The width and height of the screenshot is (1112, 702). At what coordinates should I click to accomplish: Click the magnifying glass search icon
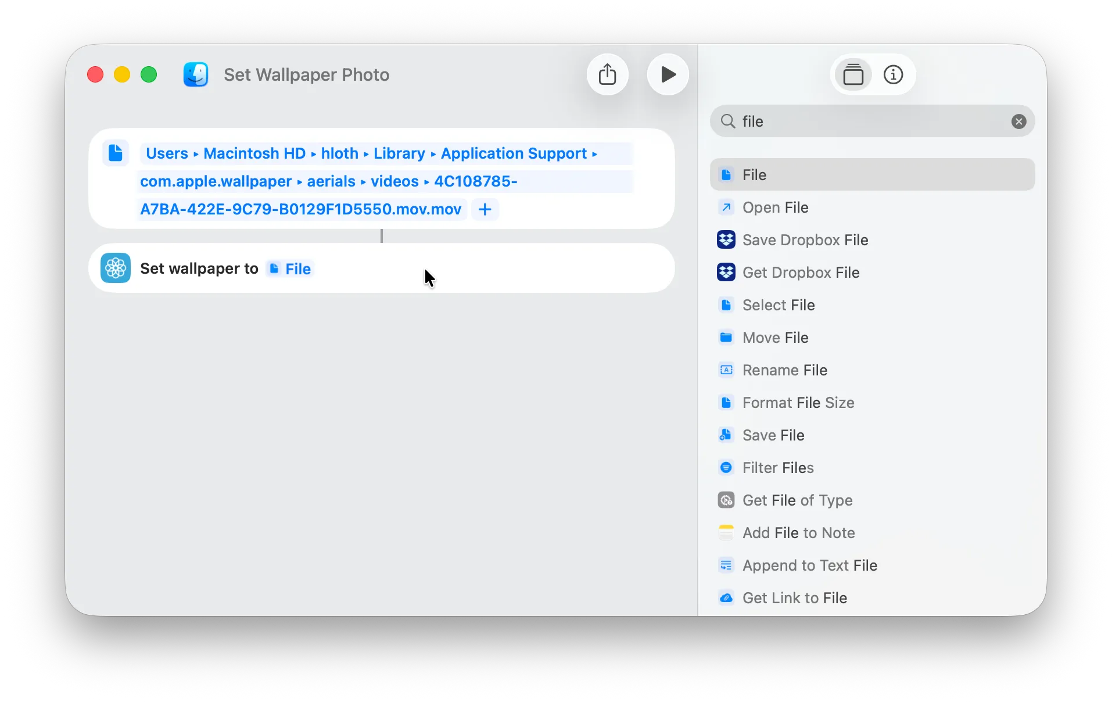727,121
